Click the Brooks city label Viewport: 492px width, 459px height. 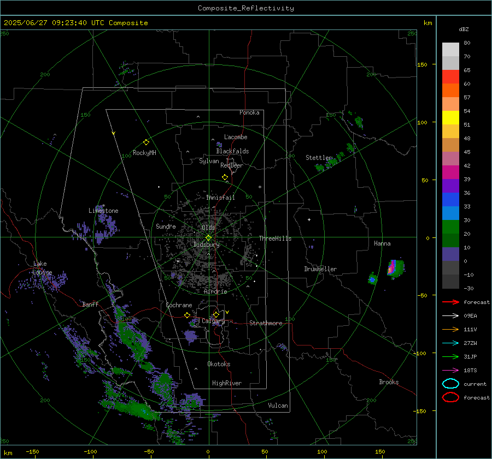389,382
